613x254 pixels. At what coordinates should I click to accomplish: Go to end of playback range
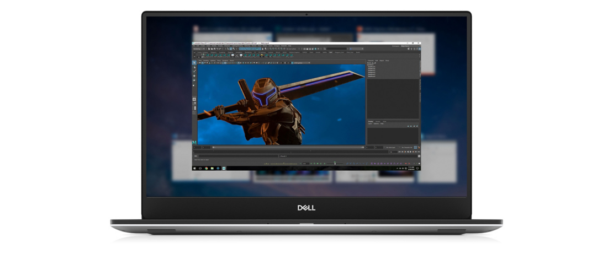[419, 152]
